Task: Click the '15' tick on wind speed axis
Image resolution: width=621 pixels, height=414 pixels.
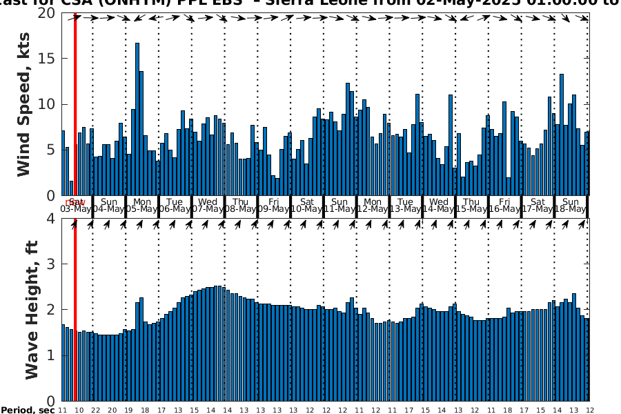Action: coord(46,59)
